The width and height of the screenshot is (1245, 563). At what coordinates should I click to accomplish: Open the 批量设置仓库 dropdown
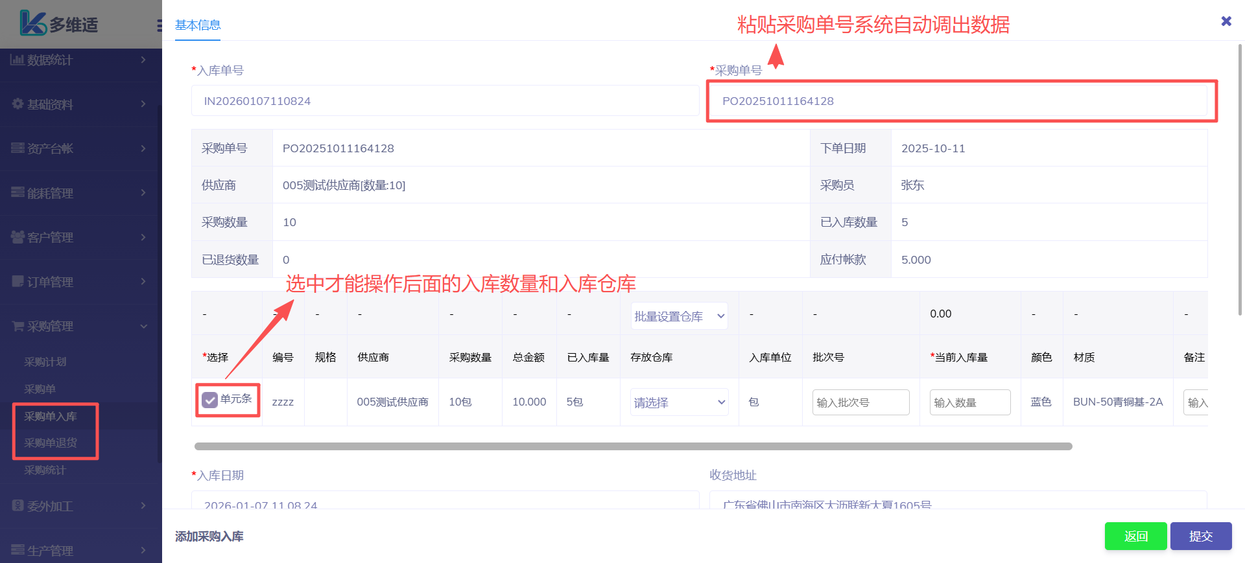(679, 316)
